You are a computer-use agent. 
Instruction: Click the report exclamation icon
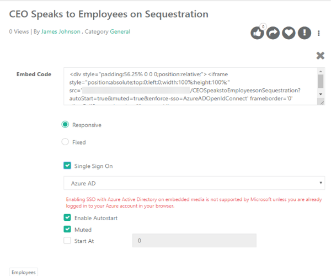[303, 33]
